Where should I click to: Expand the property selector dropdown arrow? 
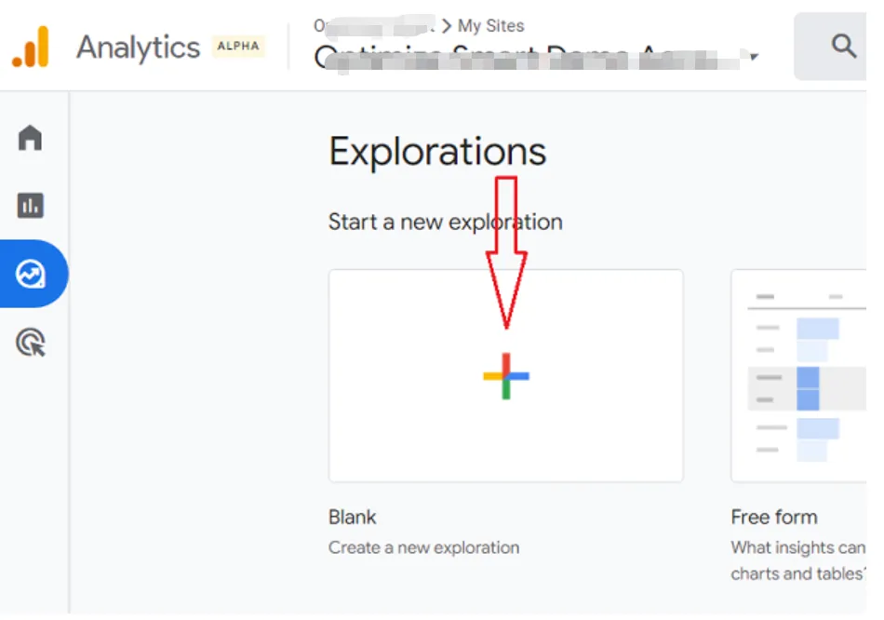pos(754,58)
